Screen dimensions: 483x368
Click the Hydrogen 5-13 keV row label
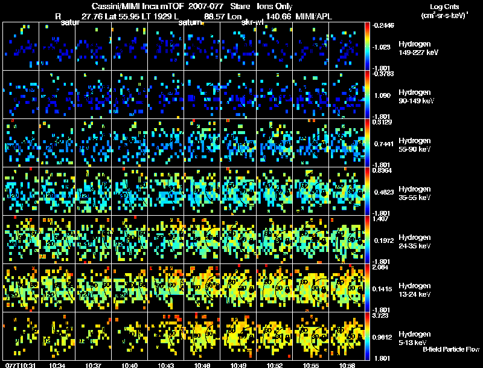click(x=415, y=338)
